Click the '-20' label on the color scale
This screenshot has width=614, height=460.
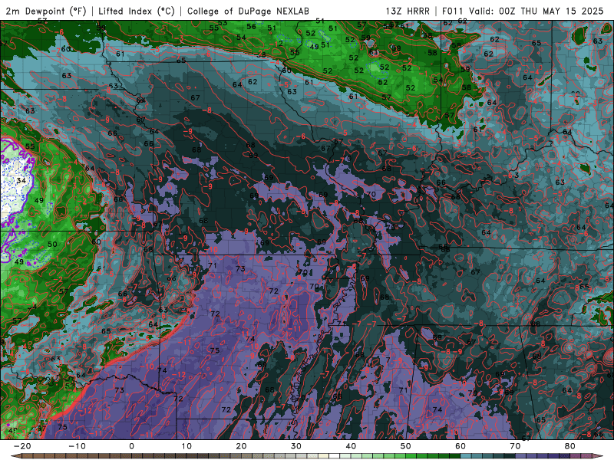(x=22, y=446)
